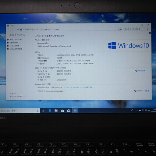
Task: Click the network tray icon
Action: point(143,110)
